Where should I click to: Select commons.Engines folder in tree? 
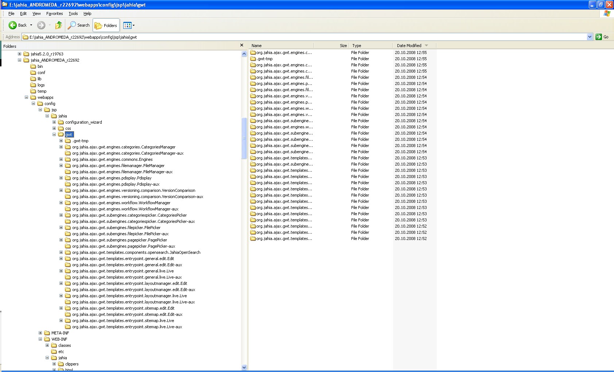(112, 159)
